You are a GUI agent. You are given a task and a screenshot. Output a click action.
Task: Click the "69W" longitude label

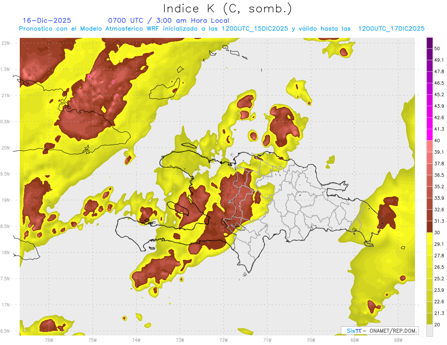click(x=355, y=340)
